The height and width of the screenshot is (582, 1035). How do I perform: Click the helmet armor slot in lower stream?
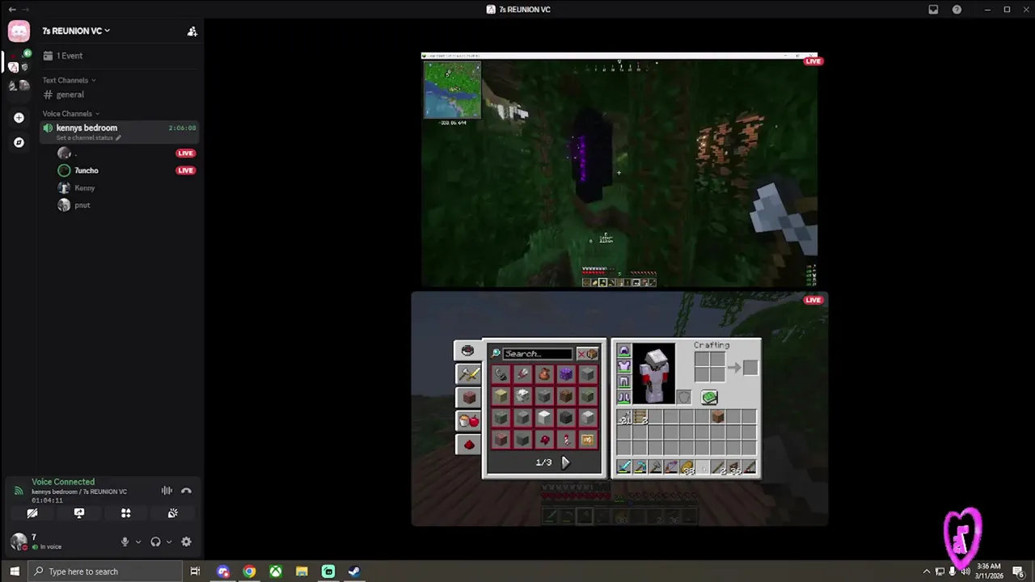(624, 351)
